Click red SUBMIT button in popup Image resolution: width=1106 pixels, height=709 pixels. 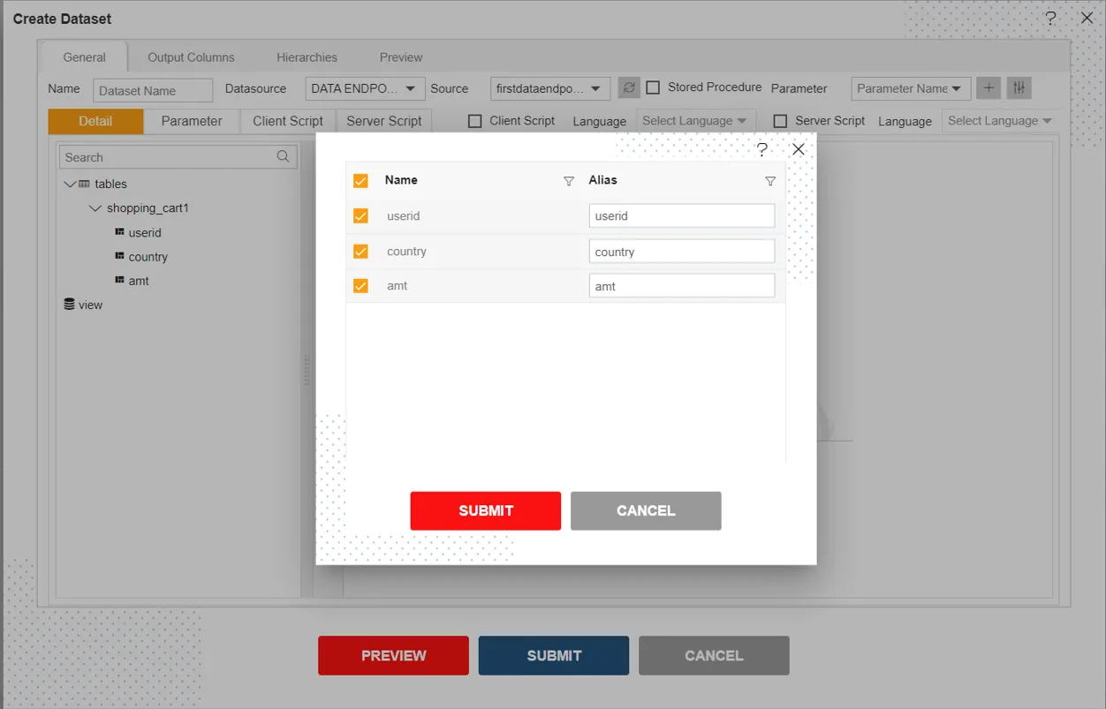[486, 510]
